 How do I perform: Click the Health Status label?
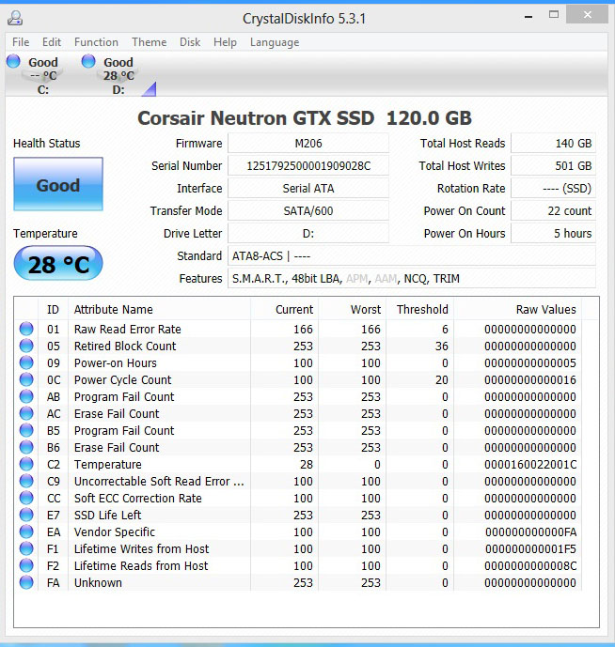point(47,143)
